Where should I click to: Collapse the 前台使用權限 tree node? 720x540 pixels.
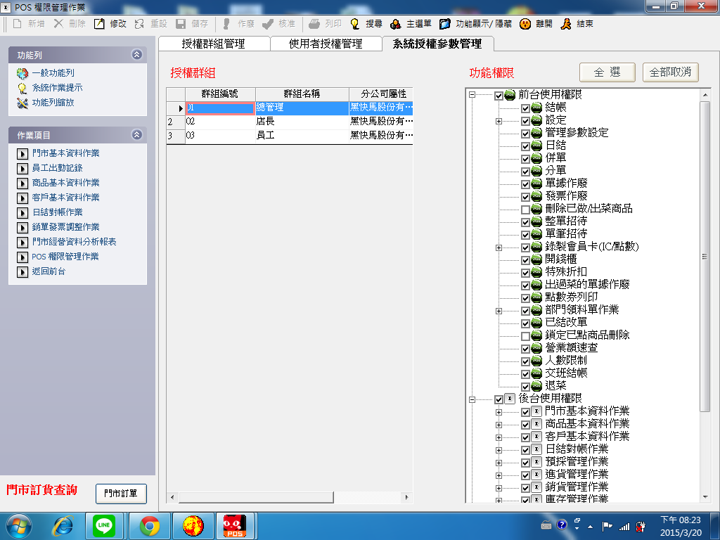[472, 95]
